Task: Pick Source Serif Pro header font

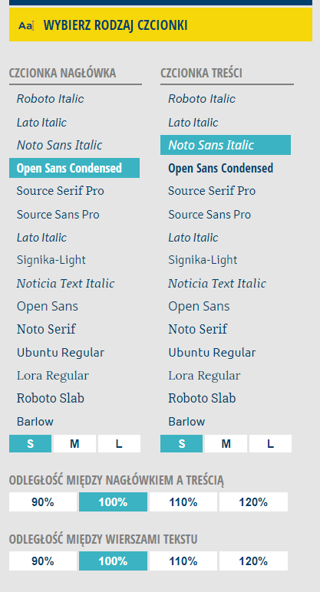Action: point(61,191)
